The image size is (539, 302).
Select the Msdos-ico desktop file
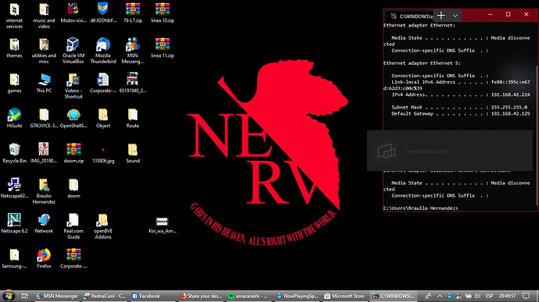coord(73,12)
